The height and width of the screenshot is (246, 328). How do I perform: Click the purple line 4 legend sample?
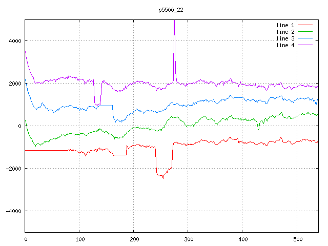coord(305,46)
